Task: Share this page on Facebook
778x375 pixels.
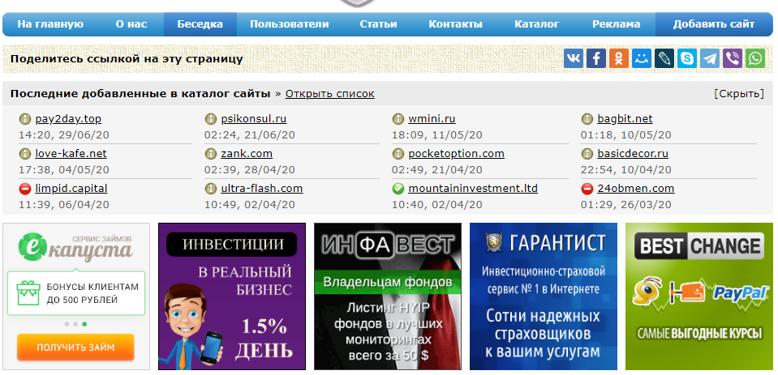Action: (597, 58)
